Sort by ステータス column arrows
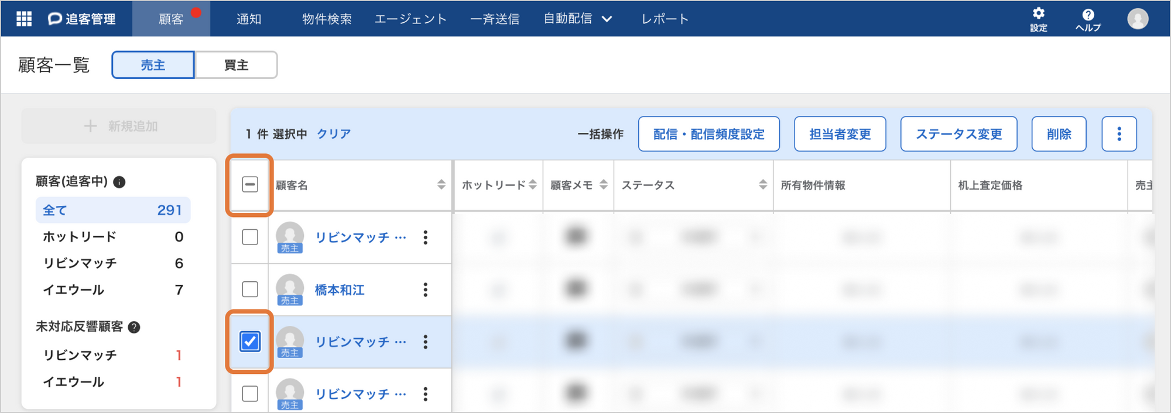 click(763, 185)
